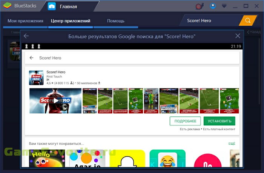Click the ПОДРОБНЕЕ button

185,121
